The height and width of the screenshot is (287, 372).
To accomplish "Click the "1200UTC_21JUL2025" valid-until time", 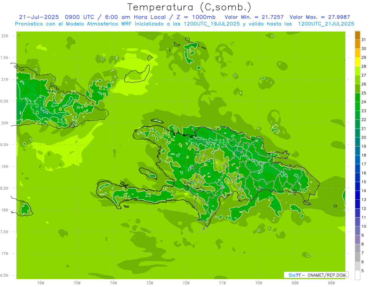I will click(x=326, y=24).
